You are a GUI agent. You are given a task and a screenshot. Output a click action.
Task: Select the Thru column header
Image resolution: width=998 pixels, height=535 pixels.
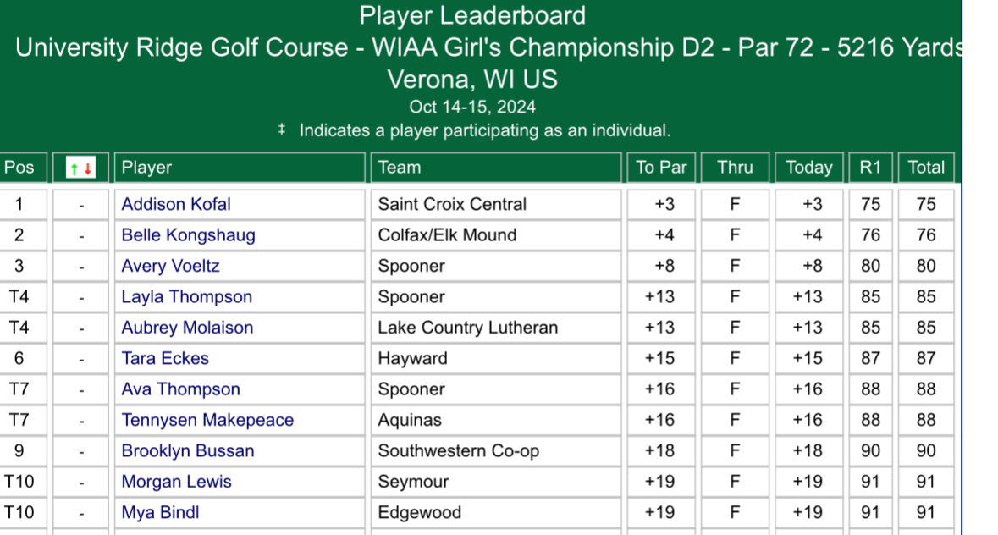pyautogui.click(x=735, y=168)
